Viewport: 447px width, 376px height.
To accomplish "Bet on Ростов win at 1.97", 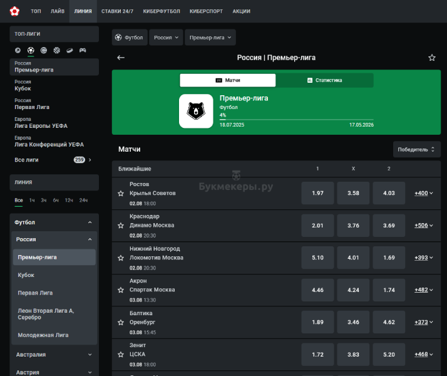I will (x=317, y=193).
